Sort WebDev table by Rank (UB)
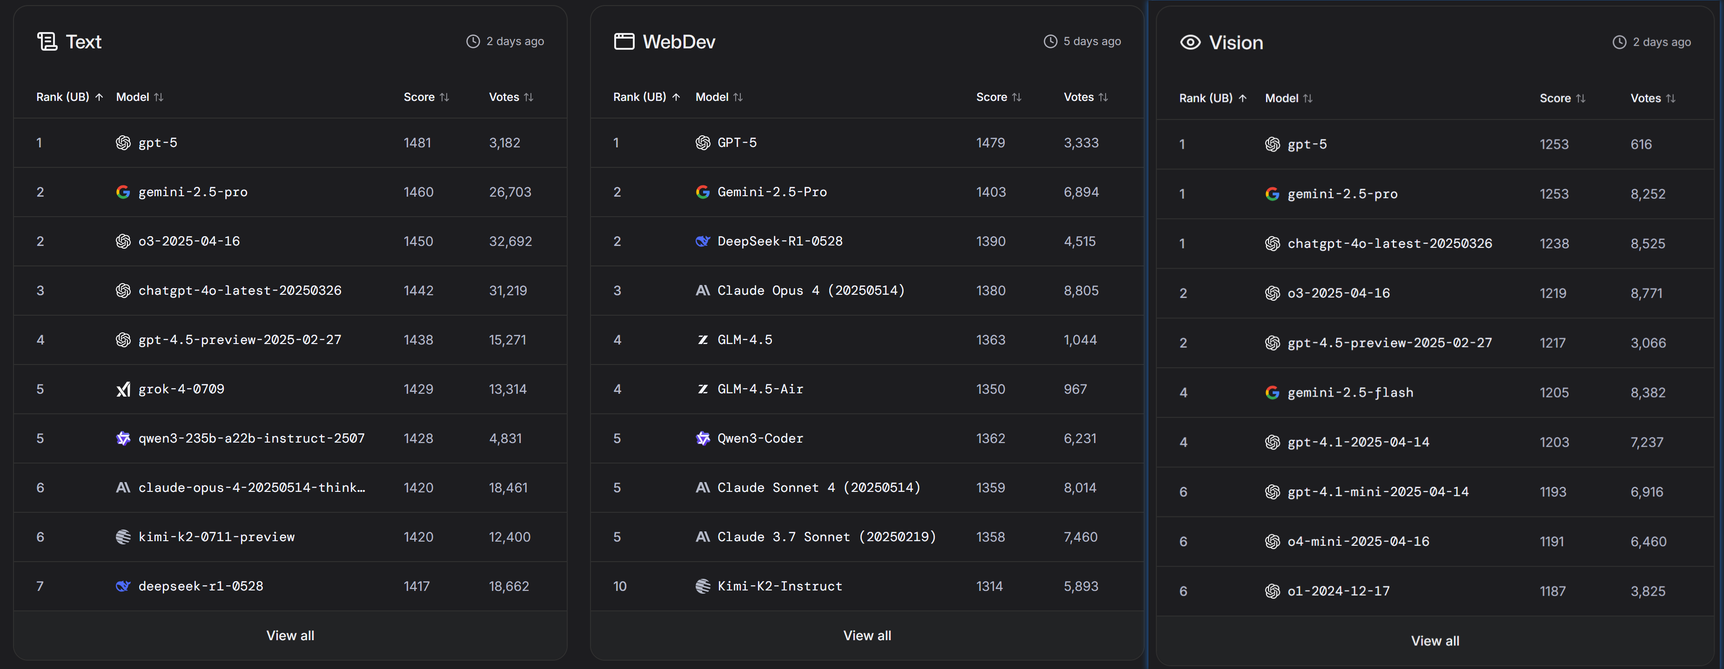This screenshot has height=669, width=1724. click(x=646, y=97)
